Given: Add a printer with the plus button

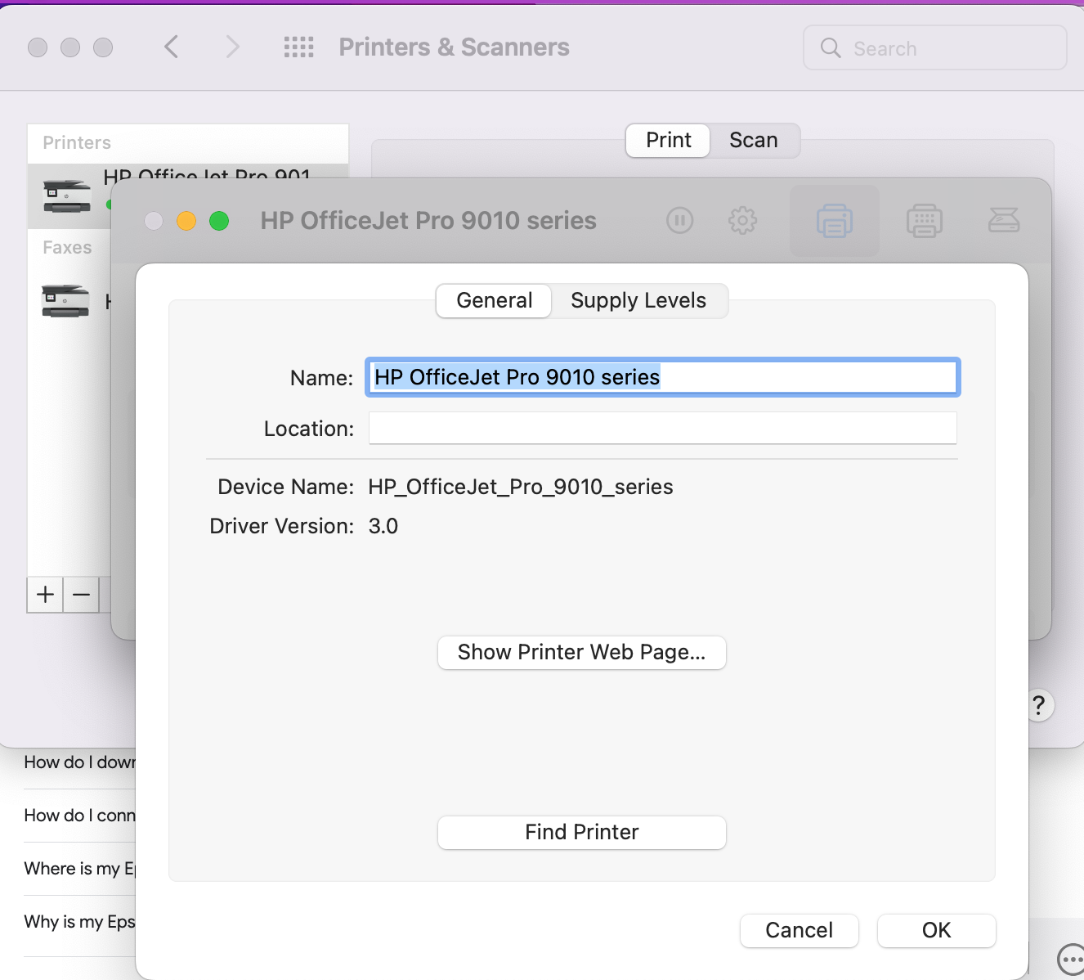Looking at the screenshot, I should [x=45, y=595].
